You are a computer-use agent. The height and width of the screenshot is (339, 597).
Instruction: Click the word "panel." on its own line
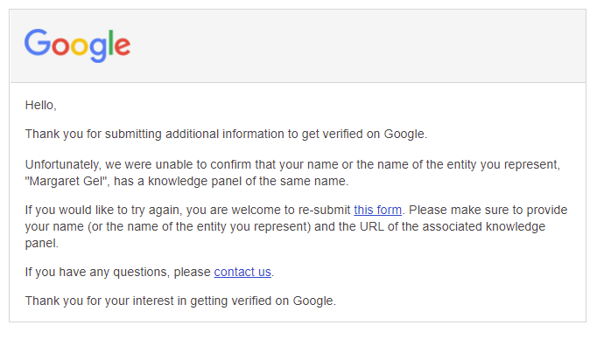41,243
